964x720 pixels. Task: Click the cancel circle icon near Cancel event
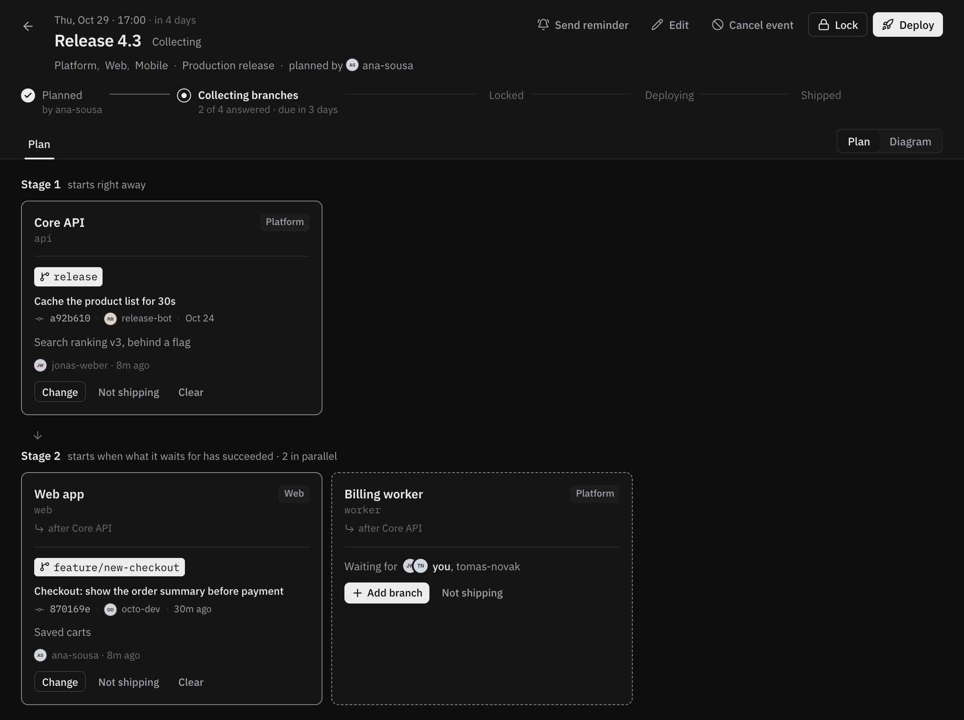(717, 25)
